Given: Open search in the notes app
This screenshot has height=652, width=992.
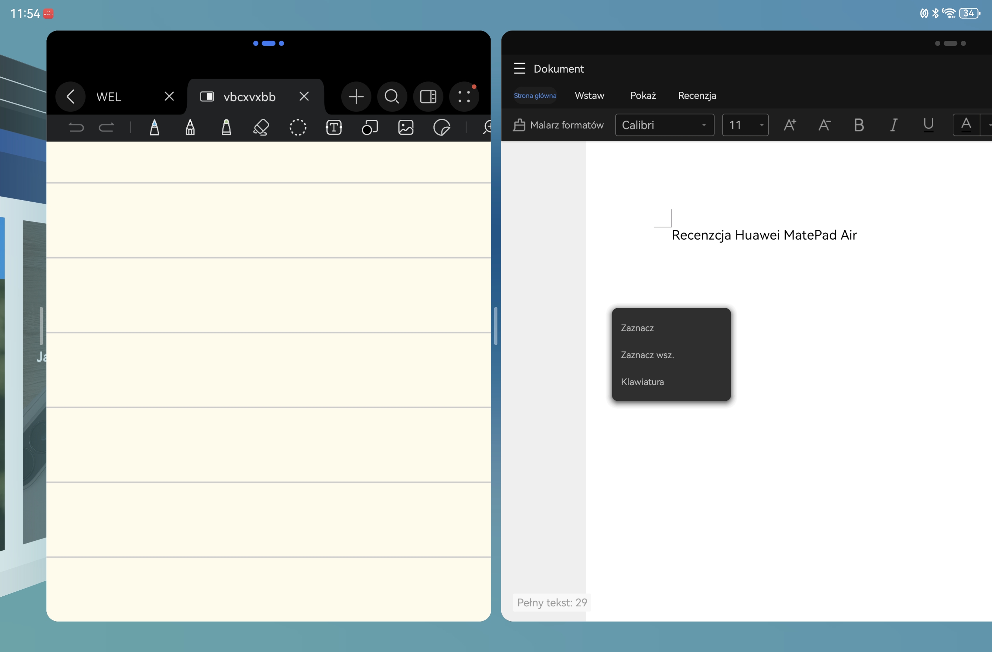Looking at the screenshot, I should (x=392, y=97).
